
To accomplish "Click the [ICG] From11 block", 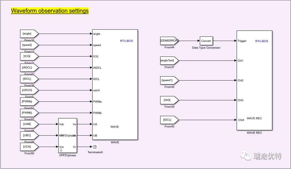I will 28,56.
